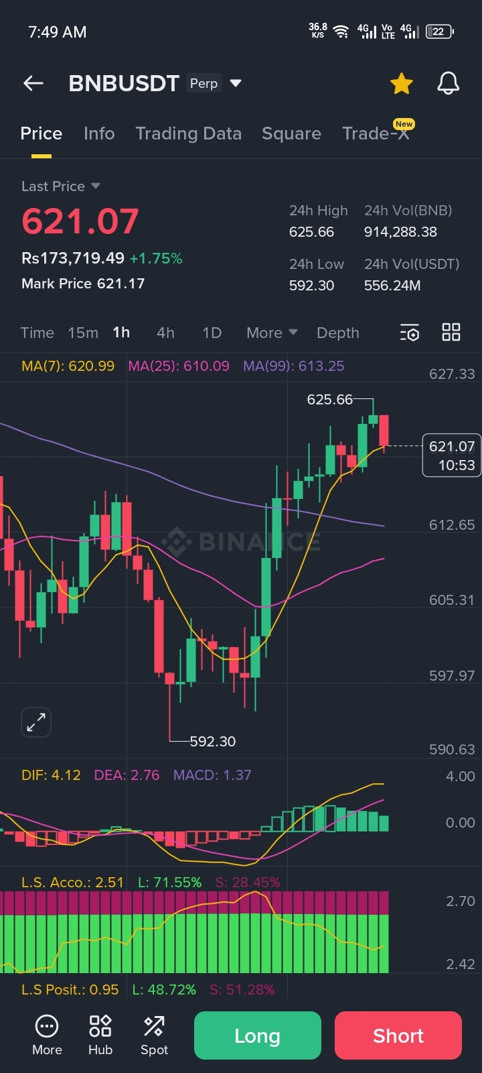Screen dimensions: 482x1073
Task: Tap the 597.97 price axis label
Action: pos(452,676)
